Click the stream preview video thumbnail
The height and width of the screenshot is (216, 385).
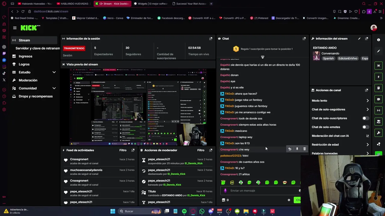click(138, 107)
